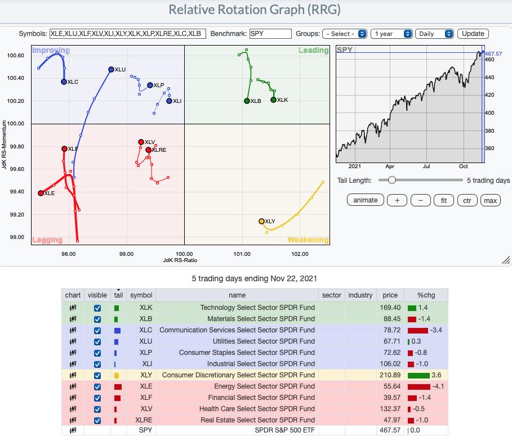Click the XLI marker on the graph
Viewport: 512px width, 437px height.
click(x=169, y=101)
